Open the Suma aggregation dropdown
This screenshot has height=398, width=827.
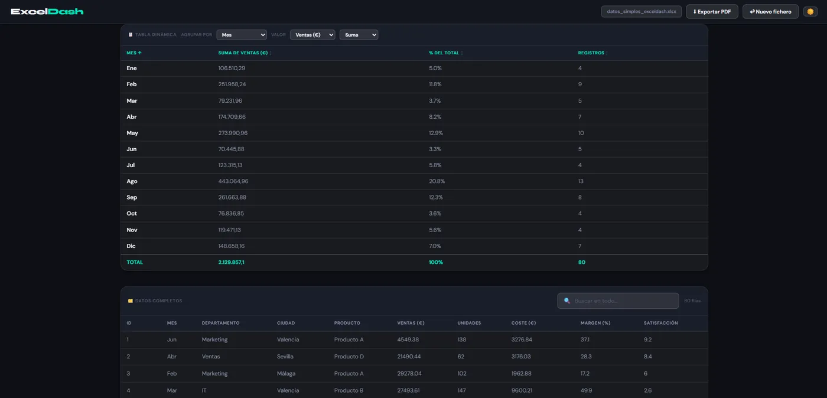point(359,35)
